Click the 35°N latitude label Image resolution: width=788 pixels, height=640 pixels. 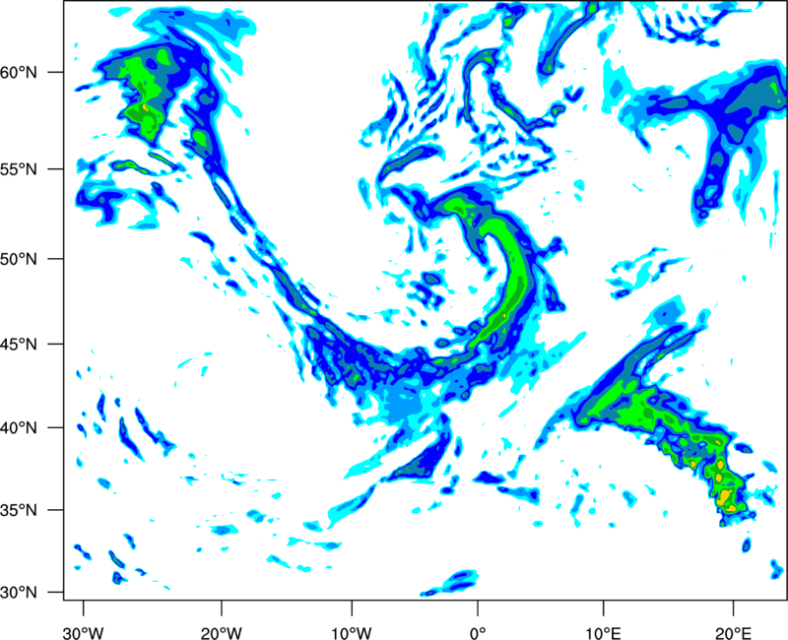click(19, 510)
